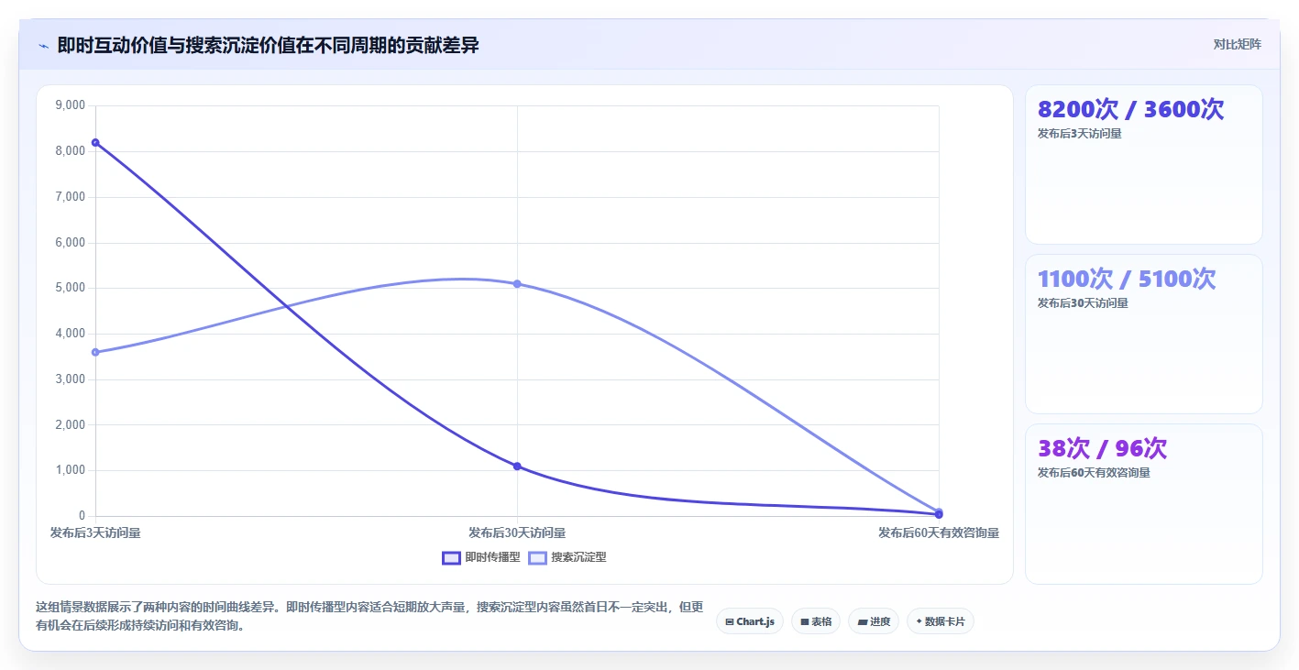The image size is (1299, 670).
Task: Click the x-axis label 发布后3天访问量
Action: (95, 533)
